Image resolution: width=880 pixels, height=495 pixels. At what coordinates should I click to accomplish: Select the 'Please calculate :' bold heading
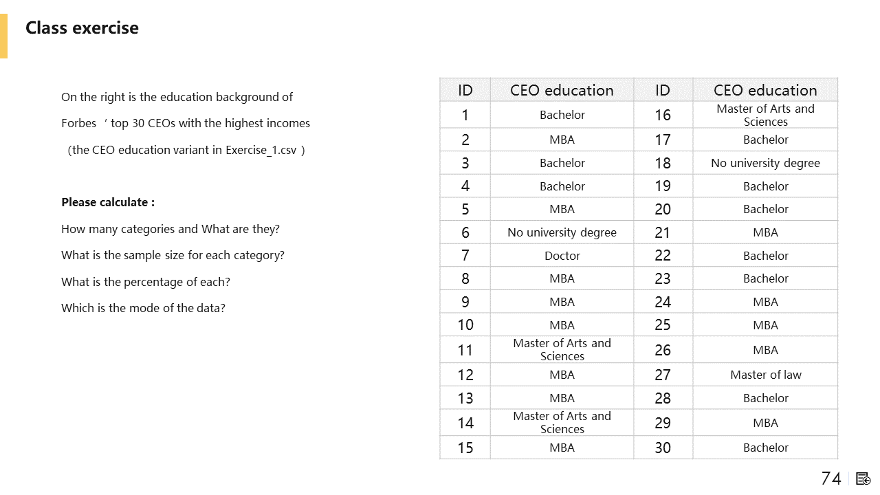(x=108, y=202)
